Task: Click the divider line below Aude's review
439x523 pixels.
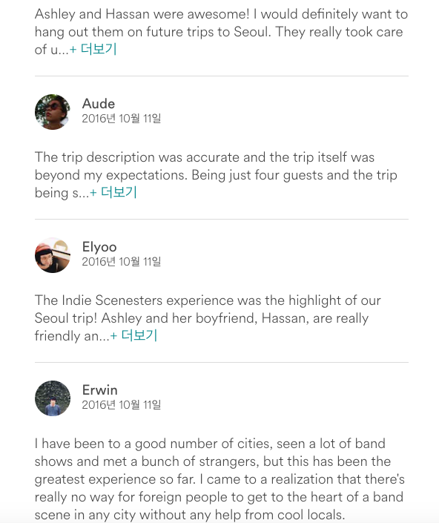Action: tap(221, 219)
